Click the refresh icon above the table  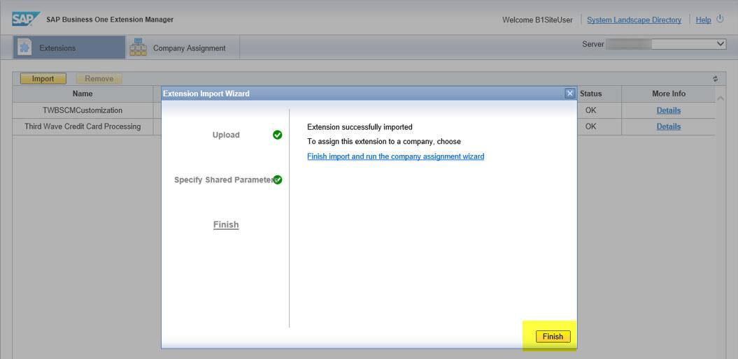[x=716, y=79]
